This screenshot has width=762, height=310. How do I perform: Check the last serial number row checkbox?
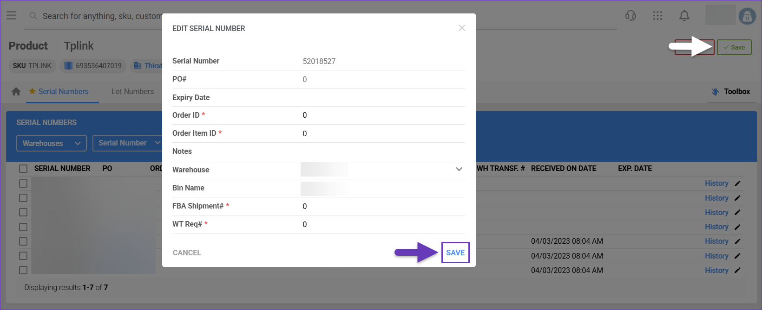coord(23,270)
